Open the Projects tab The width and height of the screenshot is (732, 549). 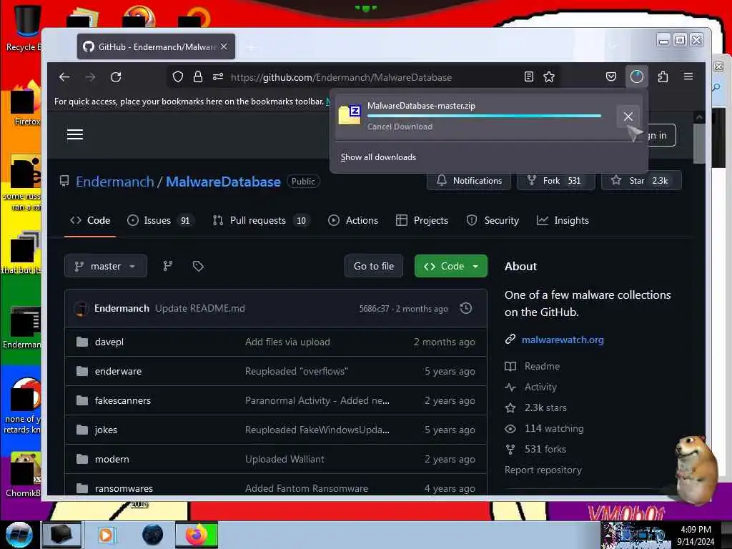422,220
